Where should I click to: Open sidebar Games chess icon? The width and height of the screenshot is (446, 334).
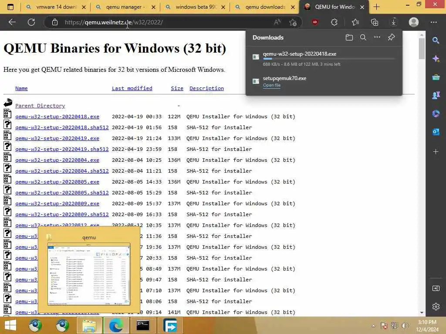tap(436, 95)
